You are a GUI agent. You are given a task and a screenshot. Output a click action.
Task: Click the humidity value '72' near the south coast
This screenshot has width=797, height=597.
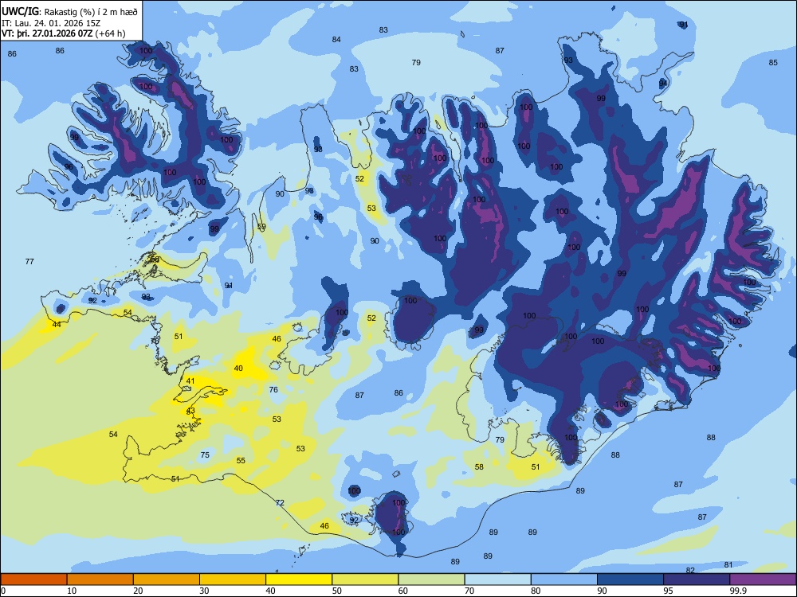[280, 502]
